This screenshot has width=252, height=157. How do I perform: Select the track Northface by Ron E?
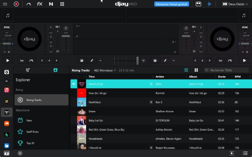(x=161, y=102)
